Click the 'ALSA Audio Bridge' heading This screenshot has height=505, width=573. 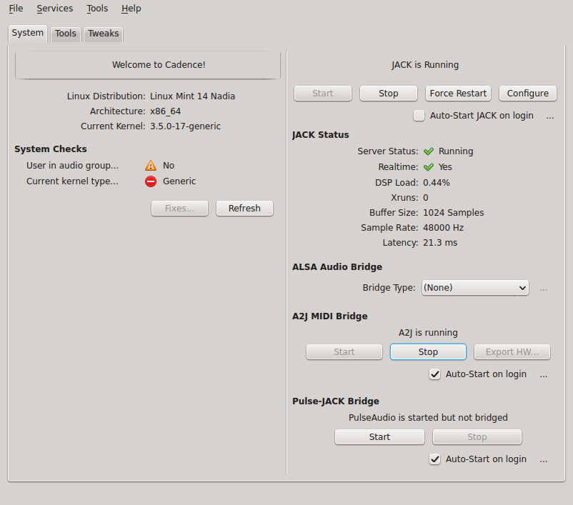point(337,266)
